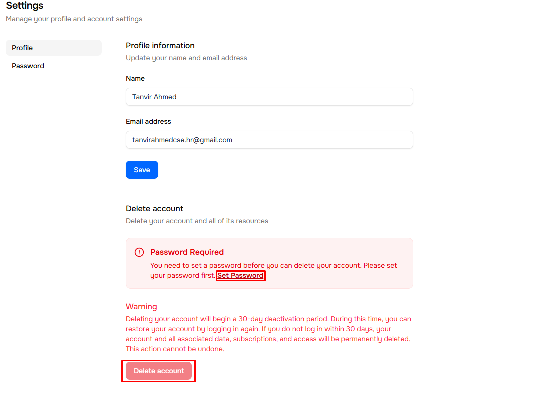Click the Password Required alert title

(187, 252)
